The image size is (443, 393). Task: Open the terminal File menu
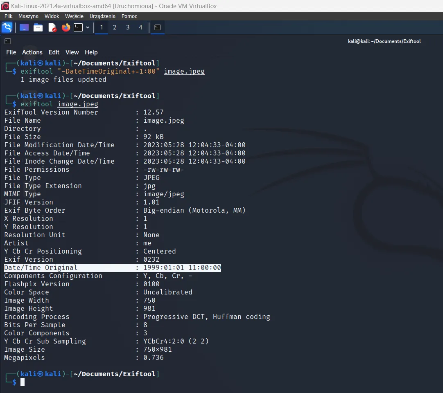11,52
